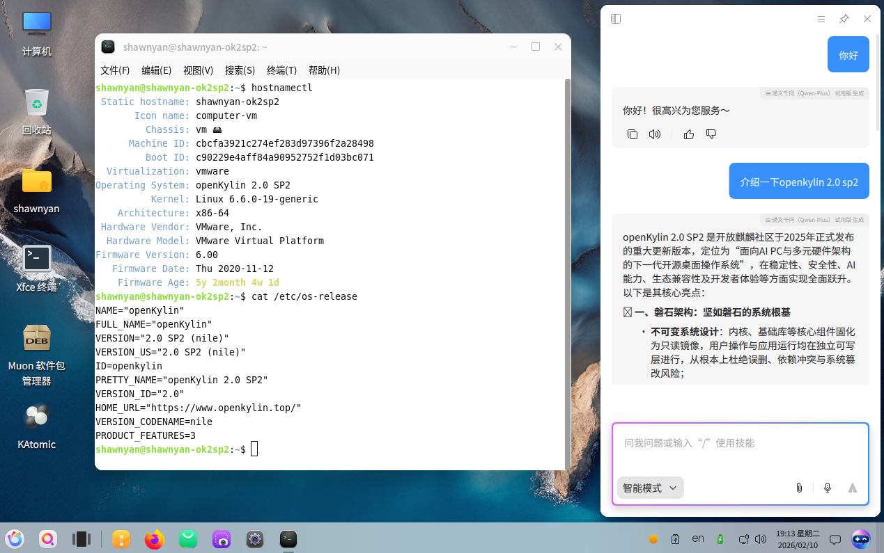Open the 视图(V) menu in terminal
Viewport: 884px width, 553px height.
coord(198,70)
